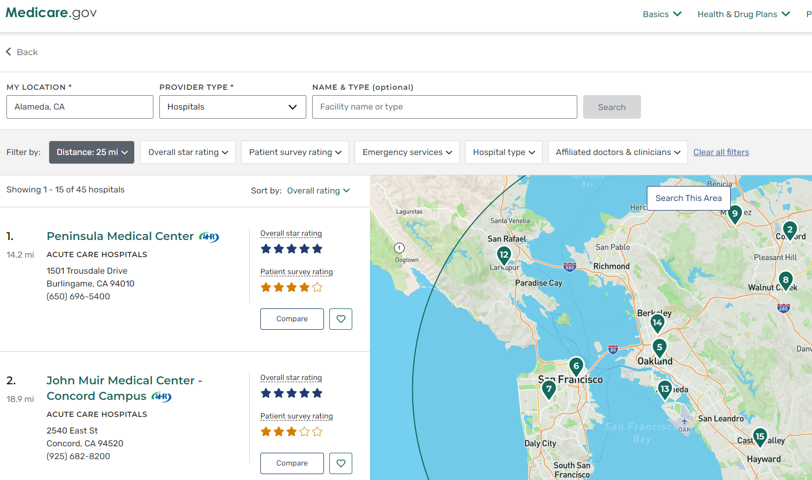Click Clear all filters link

tap(721, 152)
